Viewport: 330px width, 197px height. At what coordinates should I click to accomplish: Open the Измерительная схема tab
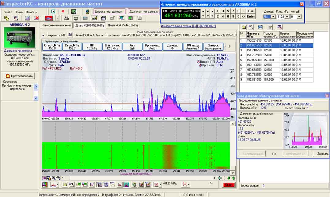coord(56,25)
